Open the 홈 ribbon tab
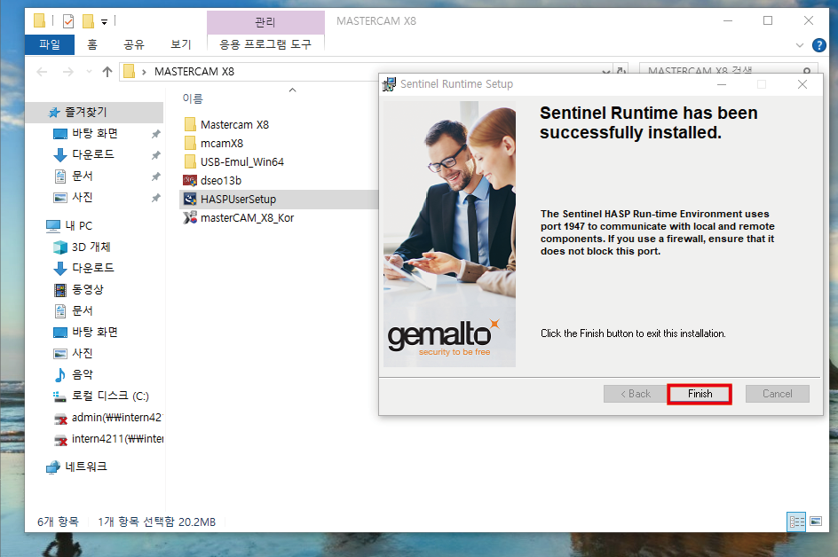 [92, 44]
